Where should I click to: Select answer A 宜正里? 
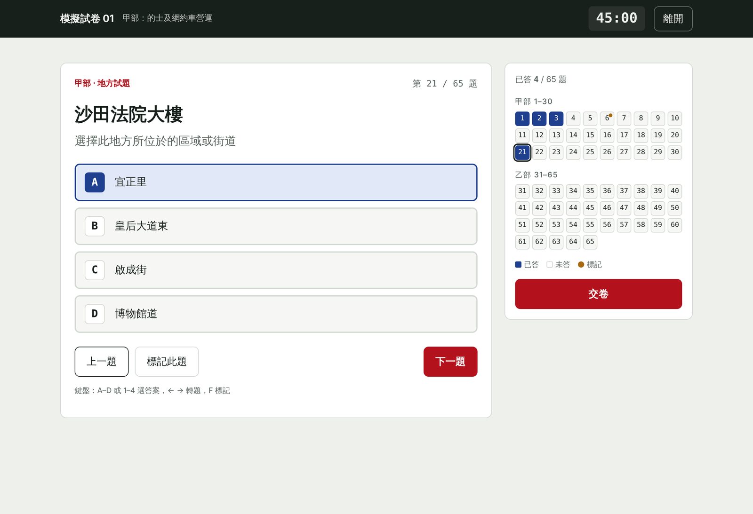276,182
